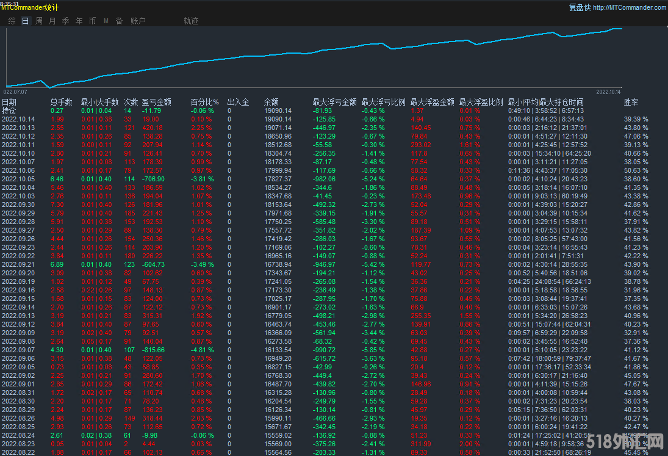The width and height of the screenshot is (668, 456).
Task: Open the 轨迹 trajectory tab
Action: tap(191, 21)
